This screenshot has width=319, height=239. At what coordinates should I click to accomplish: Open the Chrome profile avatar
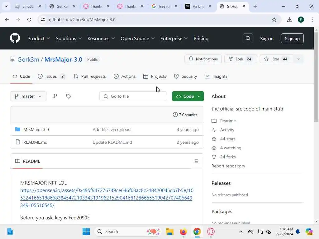pos(301,20)
